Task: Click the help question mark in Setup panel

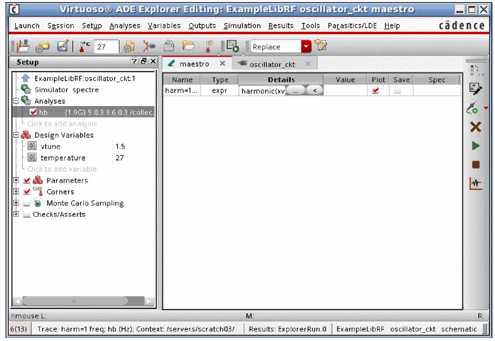Action: pyautogui.click(x=134, y=61)
